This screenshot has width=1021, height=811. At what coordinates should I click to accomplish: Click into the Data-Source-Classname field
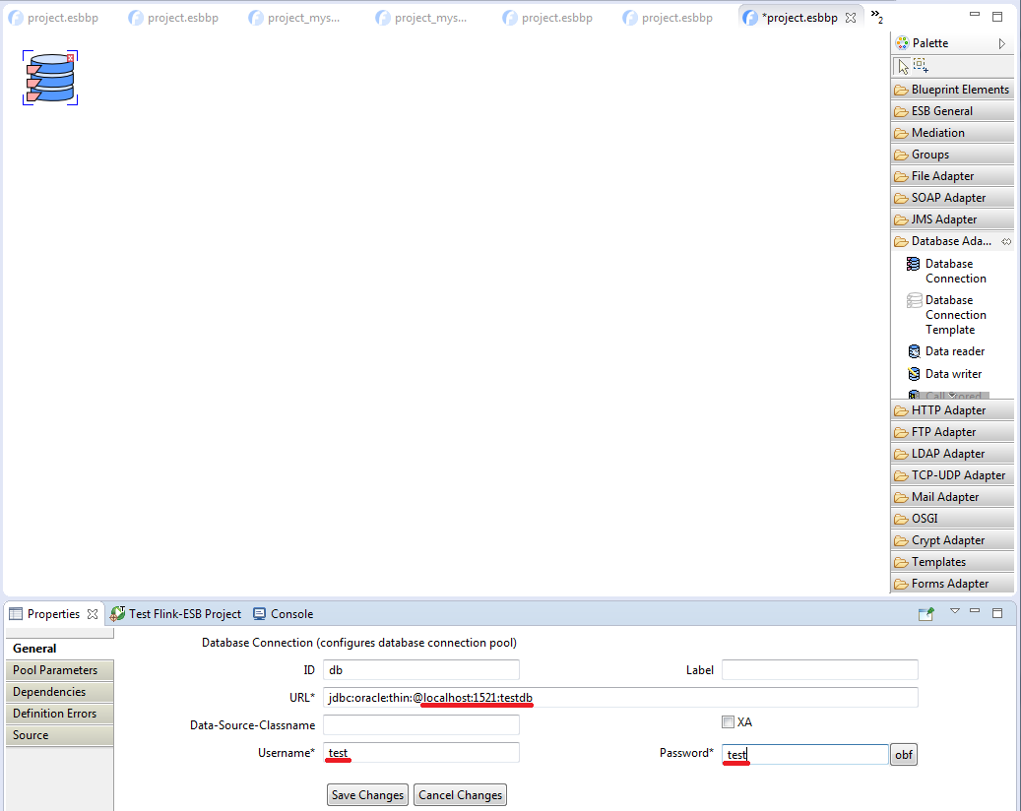pyautogui.click(x=421, y=725)
